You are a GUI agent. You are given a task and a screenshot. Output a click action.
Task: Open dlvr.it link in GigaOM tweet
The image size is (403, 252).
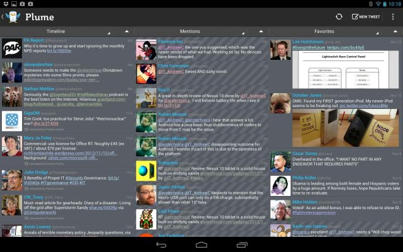click(x=46, y=123)
